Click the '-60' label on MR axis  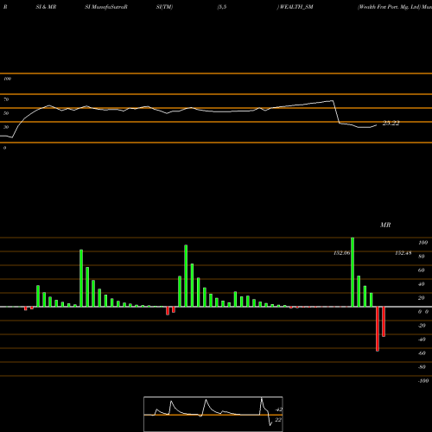[422, 353]
